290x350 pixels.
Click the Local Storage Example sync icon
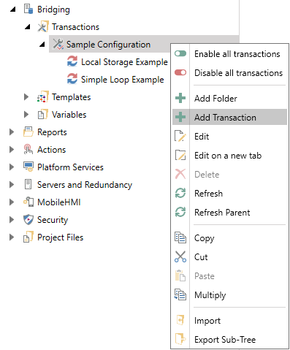(x=72, y=61)
